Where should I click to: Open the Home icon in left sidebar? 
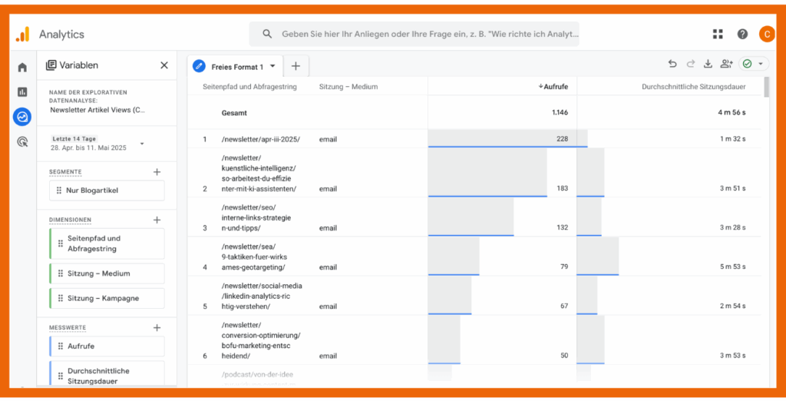click(22, 68)
